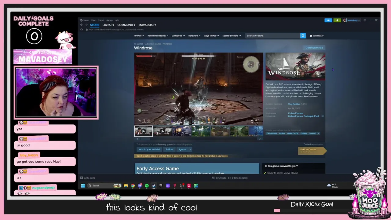Open the red pin app in the taskbar
The image size is (391, 220).
[x=175, y=185]
